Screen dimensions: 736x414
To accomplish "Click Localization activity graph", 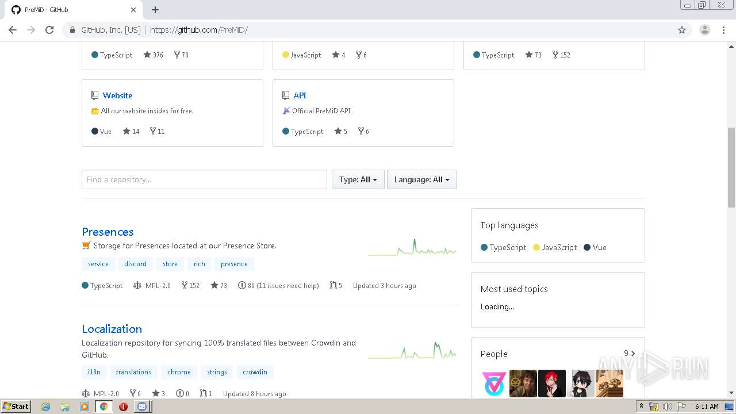I will [412, 350].
